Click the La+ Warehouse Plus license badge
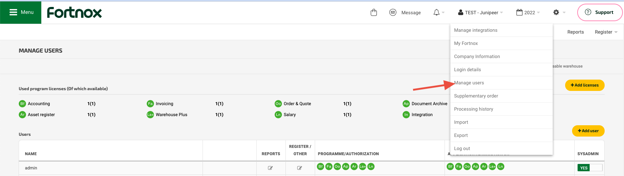 tap(150, 115)
